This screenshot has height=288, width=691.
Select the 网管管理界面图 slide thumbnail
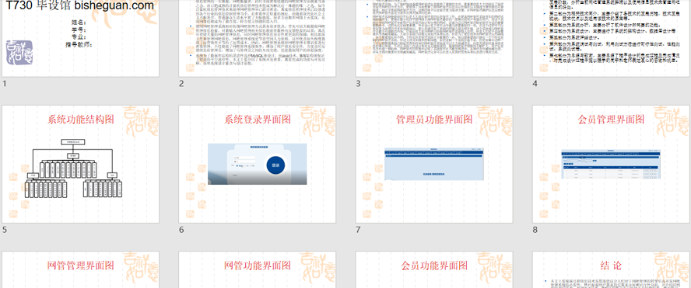[81, 269]
